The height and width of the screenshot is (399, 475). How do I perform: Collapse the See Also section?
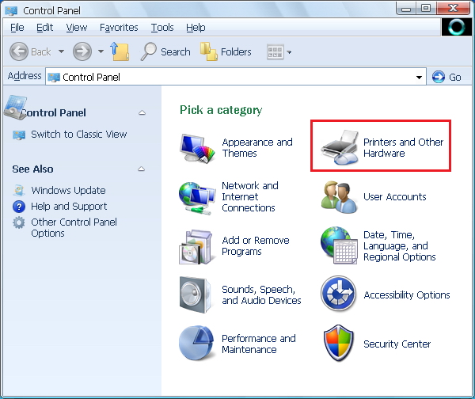point(141,169)
